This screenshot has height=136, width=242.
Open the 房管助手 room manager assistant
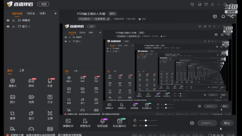point(85,123)
